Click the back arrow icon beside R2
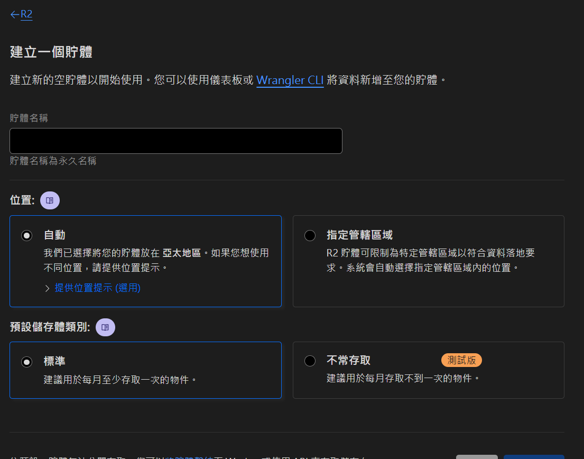 pyautogui.click(x=14, y=14)
